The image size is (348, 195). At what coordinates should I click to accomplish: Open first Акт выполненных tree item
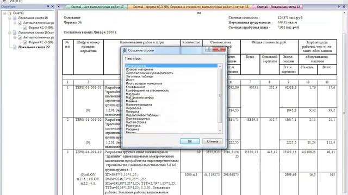point(39,23)
